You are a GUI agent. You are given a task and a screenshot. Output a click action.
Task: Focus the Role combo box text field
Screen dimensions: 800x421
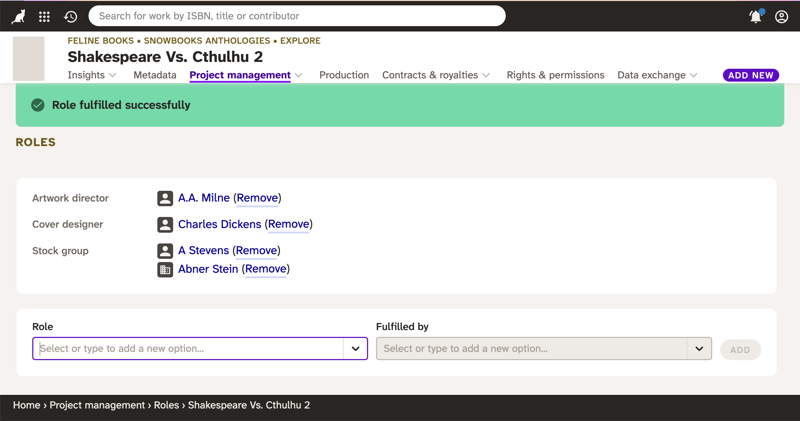pyautogui.click(x=188, y=348)
